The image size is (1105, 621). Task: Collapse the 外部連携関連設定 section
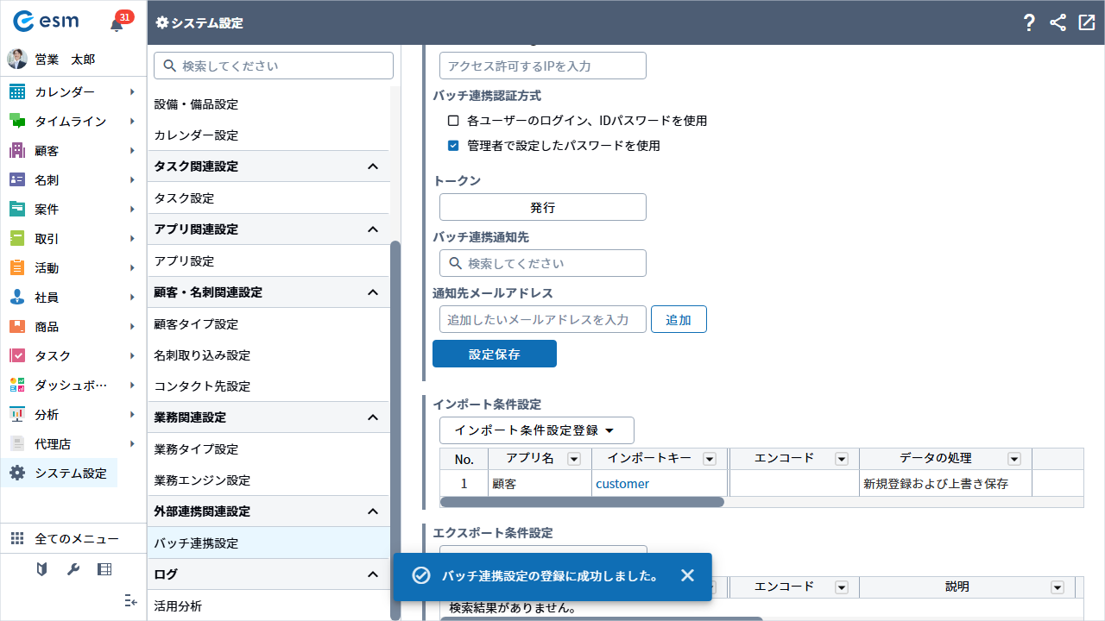coord(373,511)
